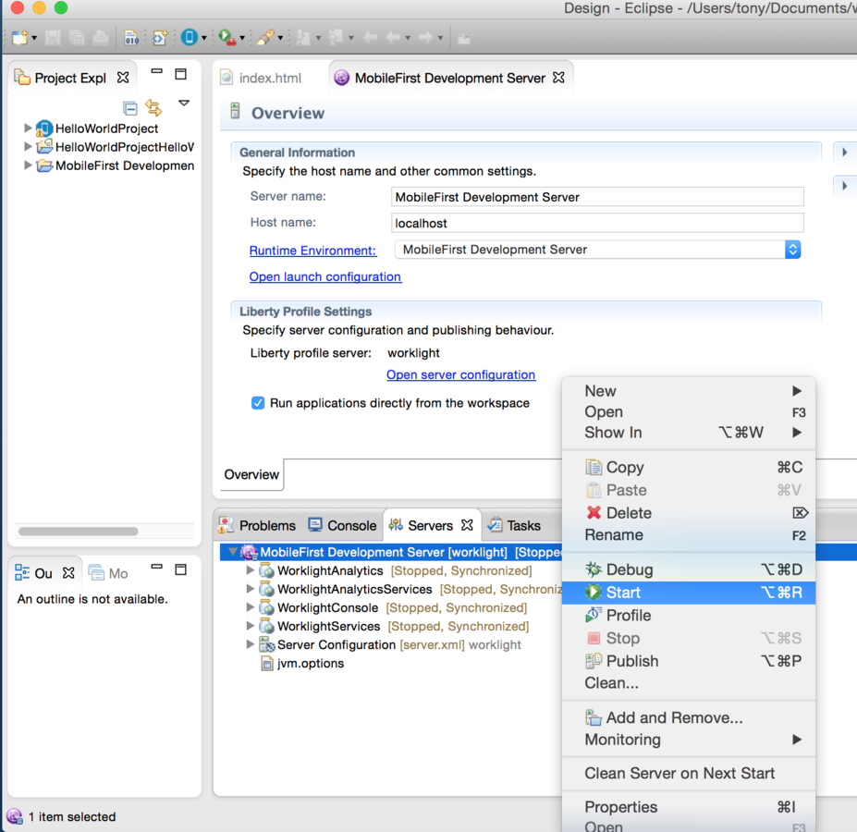The height and width of the screenshot is (832, 857).
Task: Click the Next Annotation toolbar icon
Action: 302,38
